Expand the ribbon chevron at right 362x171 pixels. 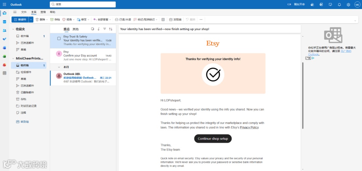(x=355, y=21)
